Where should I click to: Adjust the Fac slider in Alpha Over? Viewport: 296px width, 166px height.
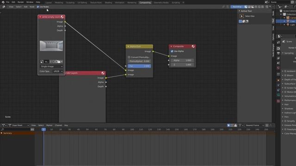tap(139, 66)
